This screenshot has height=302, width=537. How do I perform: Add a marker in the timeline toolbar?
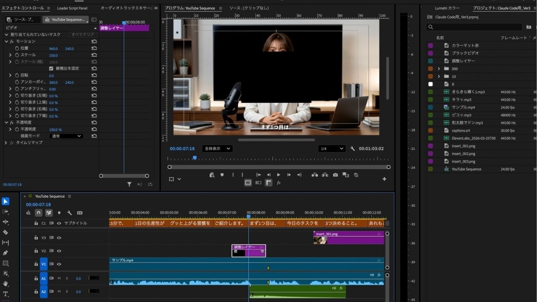(x=59, y=213)
